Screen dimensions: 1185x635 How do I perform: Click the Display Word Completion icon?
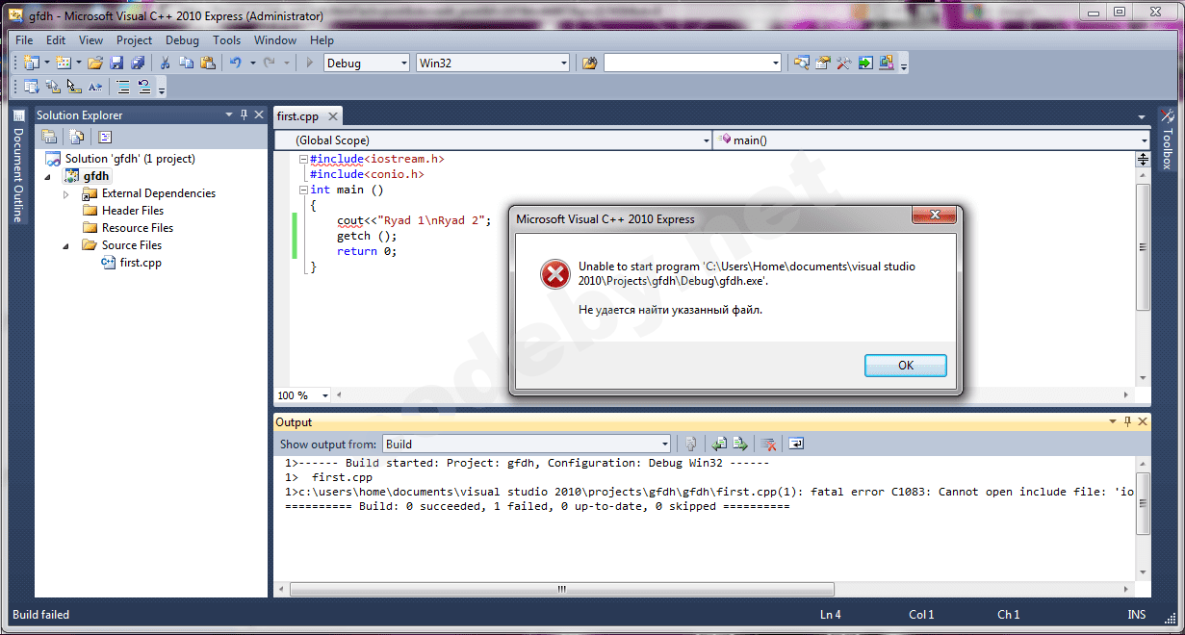pyautogui.click(x=94, y=87)
